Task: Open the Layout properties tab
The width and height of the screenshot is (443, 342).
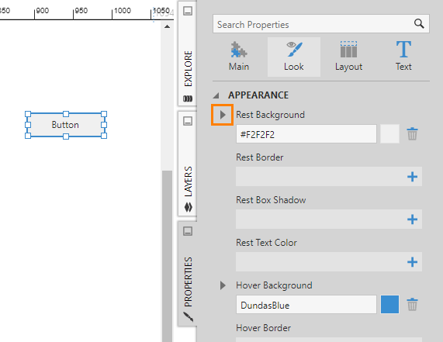Action: (x=348, y=57)
